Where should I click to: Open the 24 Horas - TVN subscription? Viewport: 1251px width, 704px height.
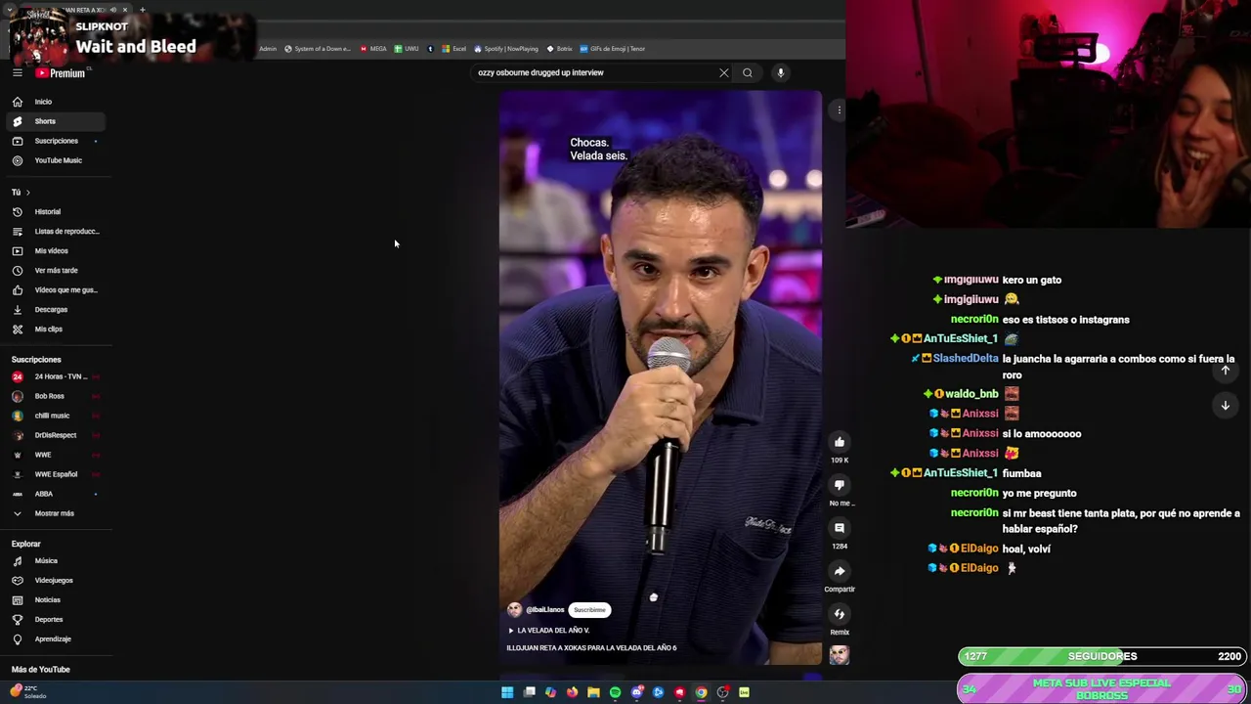(57, 376)
